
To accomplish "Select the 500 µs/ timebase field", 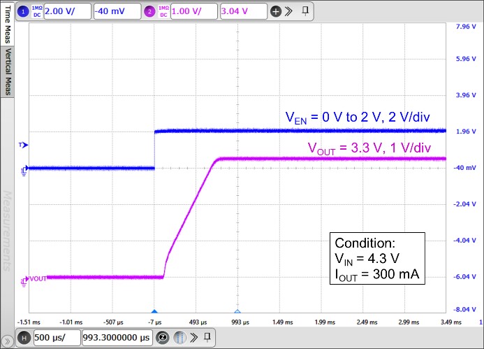I will coord(57,337).
